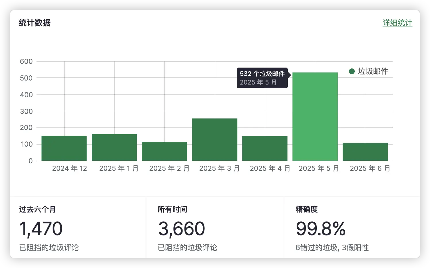Select the 2025 年 2 月 bar
This screenshot has height=268, width=430.
(x=164, y=151)
